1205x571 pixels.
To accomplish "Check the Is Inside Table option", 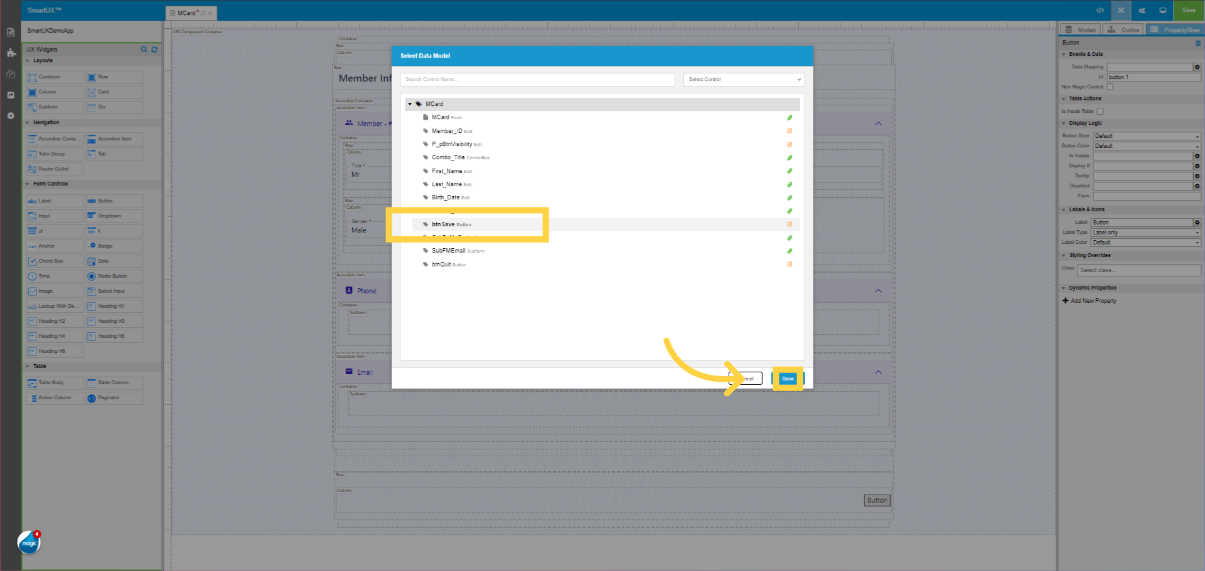I will (x=1100, y=111).
